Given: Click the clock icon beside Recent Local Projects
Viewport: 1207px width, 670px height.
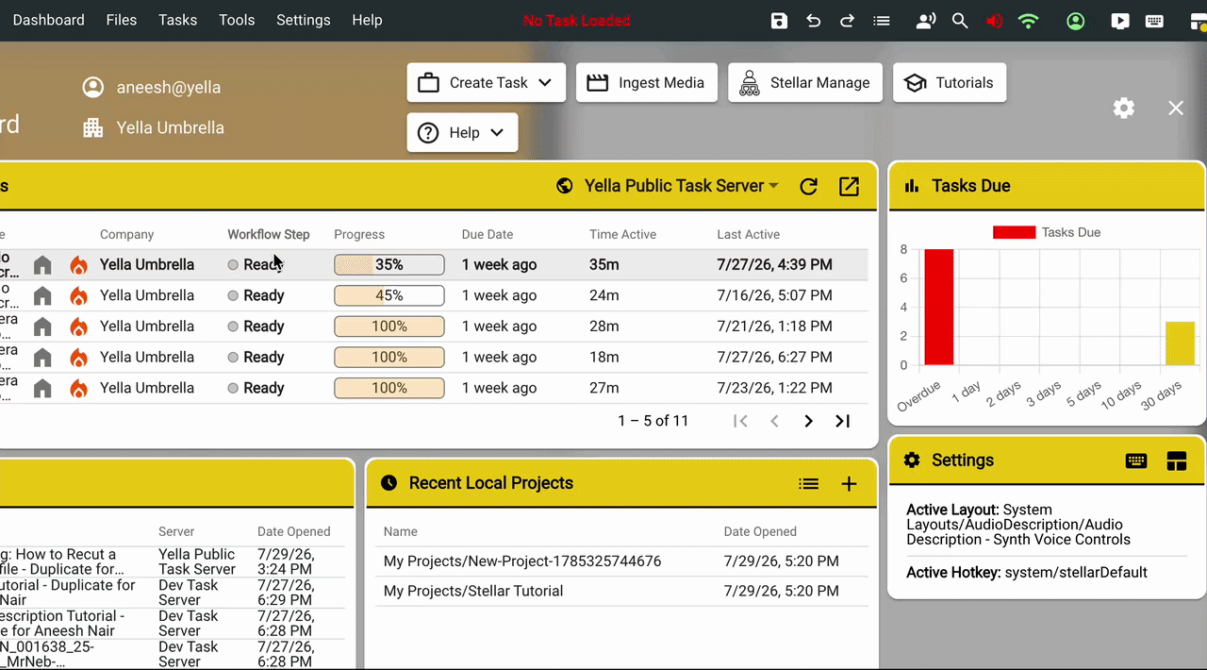Looking at the screenshot, I should (x=389, y=483).
